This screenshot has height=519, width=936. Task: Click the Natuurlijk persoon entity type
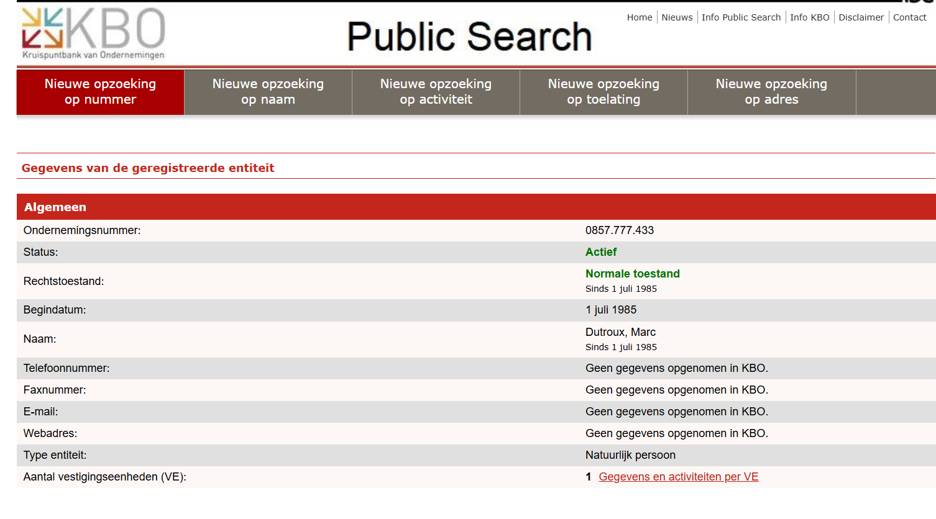[x=630, y=455]
